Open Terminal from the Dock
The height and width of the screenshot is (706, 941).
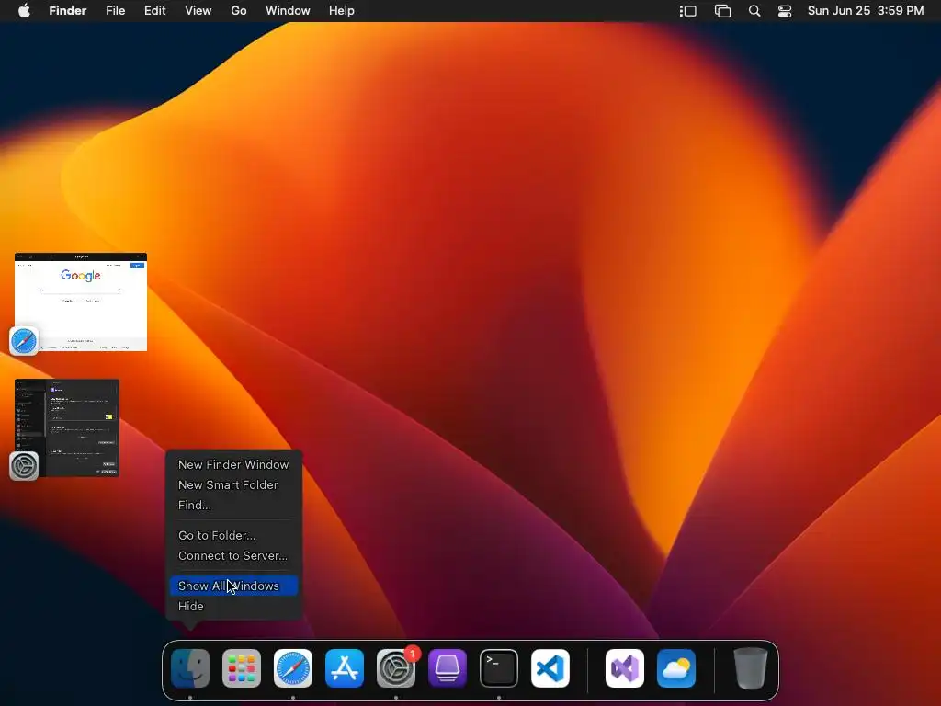pyautogui.click(x=499, y=668)
